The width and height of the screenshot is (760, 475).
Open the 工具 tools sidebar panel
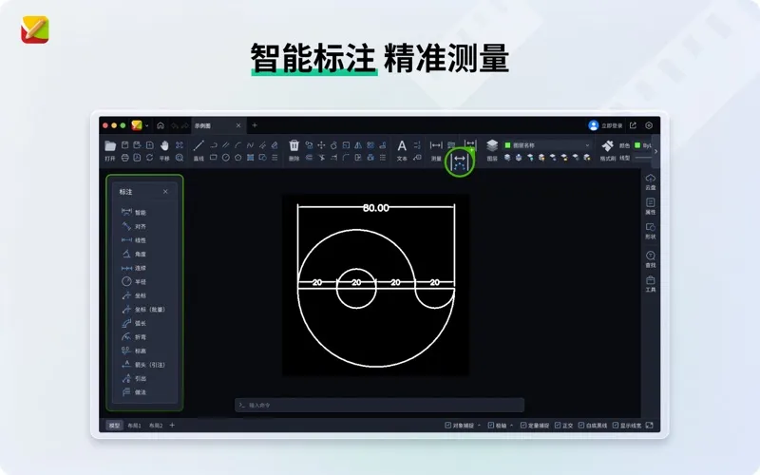click(651, 284)
